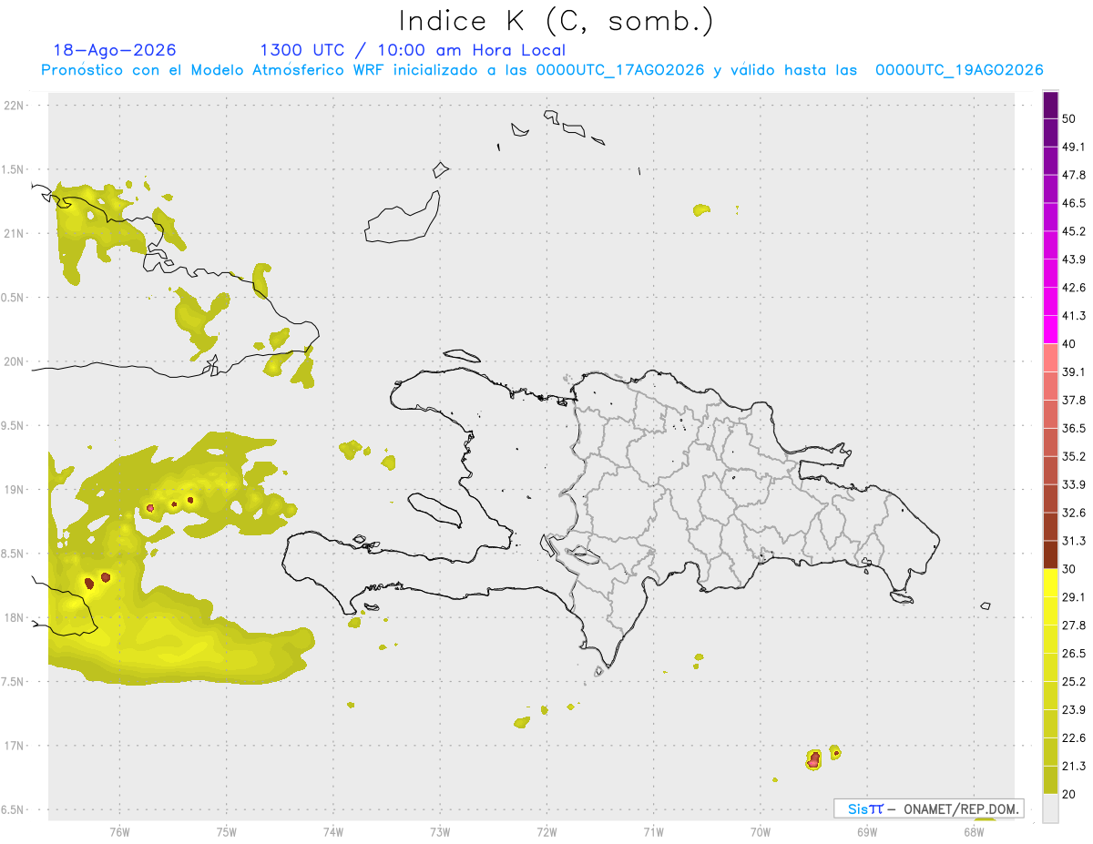
Task: Click the '73W' longitude label
Action: (x=440, y=832)
